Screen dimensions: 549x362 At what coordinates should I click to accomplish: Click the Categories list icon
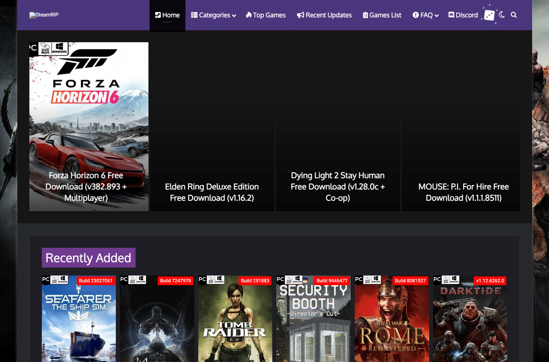click(194, 15)
